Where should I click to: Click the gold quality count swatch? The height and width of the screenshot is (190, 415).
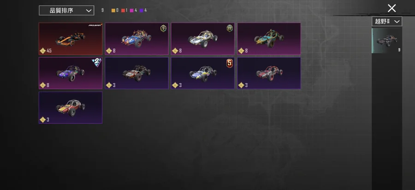point(113,11)
